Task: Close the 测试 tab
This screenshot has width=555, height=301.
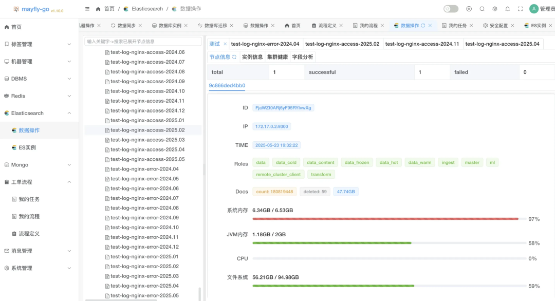Action: (x=225, y=44)
